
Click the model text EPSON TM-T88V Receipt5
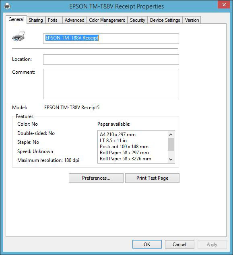(72, 108)
